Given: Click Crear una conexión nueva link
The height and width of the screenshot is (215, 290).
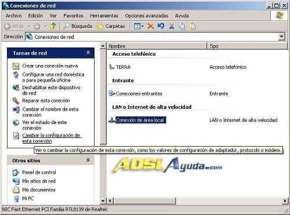Looking at the screenshot, I should (x=50, y=66).
